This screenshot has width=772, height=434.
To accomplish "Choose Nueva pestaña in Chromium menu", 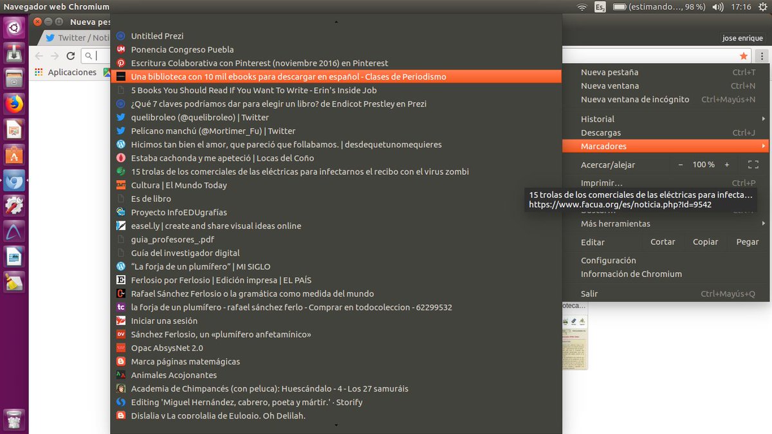I will (x=665, y=72).
